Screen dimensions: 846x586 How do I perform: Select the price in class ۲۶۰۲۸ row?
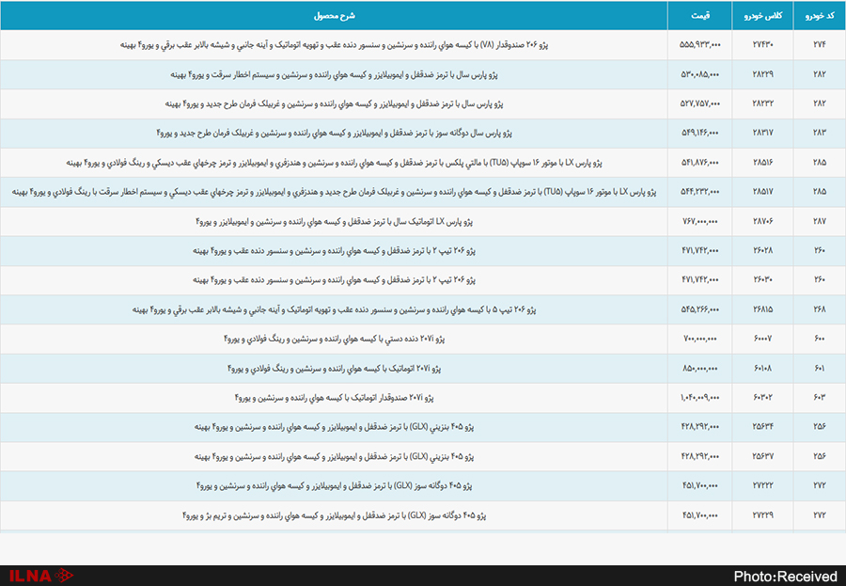tap(699, 250)
